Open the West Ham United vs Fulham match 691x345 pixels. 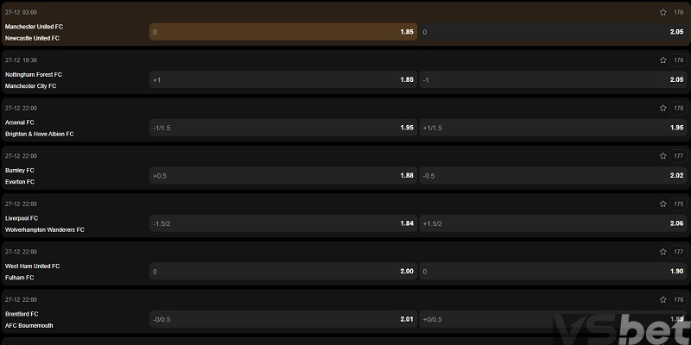[x=33, y=272]
